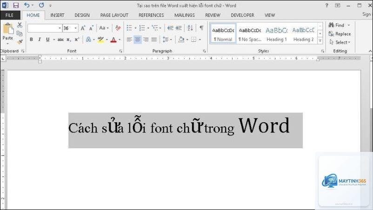
Task: Increase font size with Grow Font icon
Action: click(83, 28)
